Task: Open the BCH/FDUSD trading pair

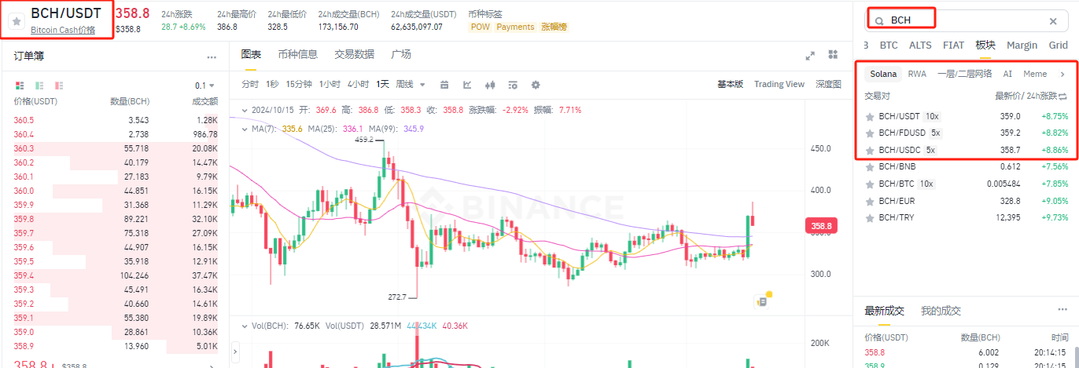Action: (x=966, y=133)
